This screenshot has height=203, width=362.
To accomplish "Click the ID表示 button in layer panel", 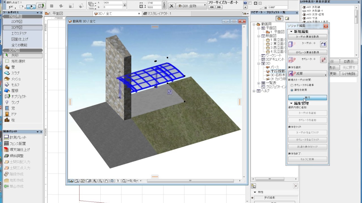I will pos(348,62).
